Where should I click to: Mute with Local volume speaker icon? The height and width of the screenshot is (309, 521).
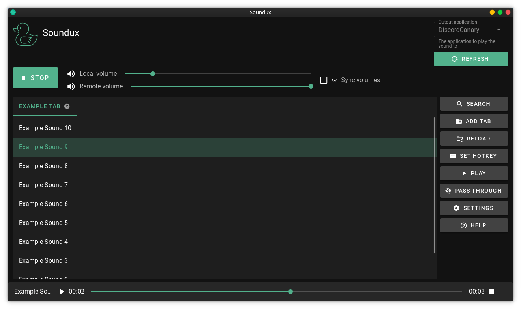[71, 74]
